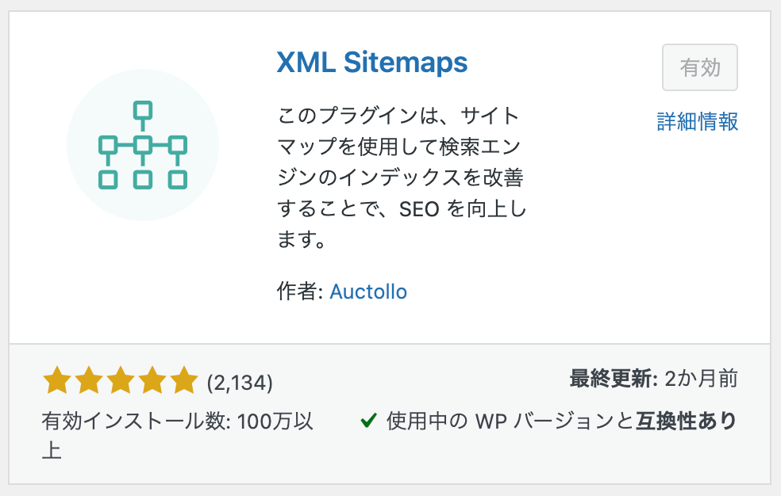Viewport: 781px width, 496px height.
Task: Visit the Auctollo author link
Action: [x=368, y=292]
